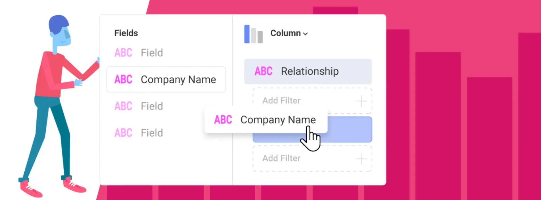
Task: Click the column chart type icon
Action: pos(253,34)
